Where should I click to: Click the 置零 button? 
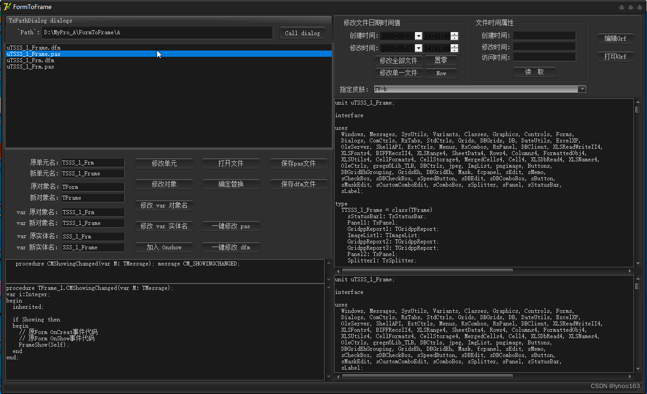441,60
